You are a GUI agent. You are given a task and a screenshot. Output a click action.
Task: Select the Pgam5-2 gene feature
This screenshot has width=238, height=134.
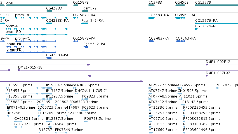point(85,11)
